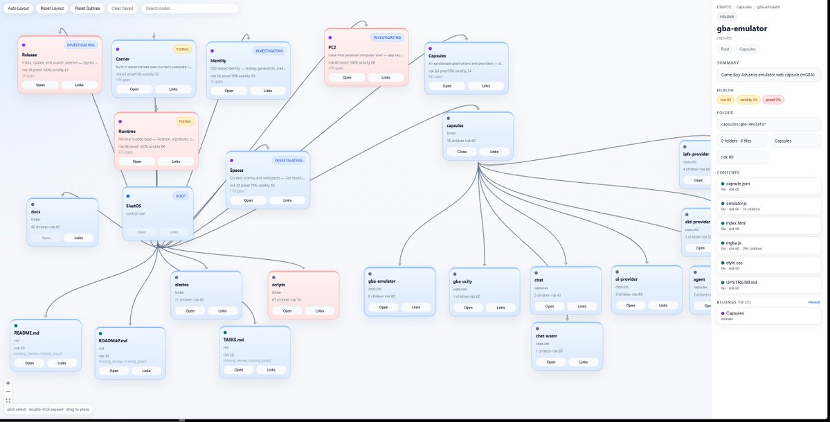Focus the Search nodes field
This screenshot has width=830, height=422.
pos(190,8)
